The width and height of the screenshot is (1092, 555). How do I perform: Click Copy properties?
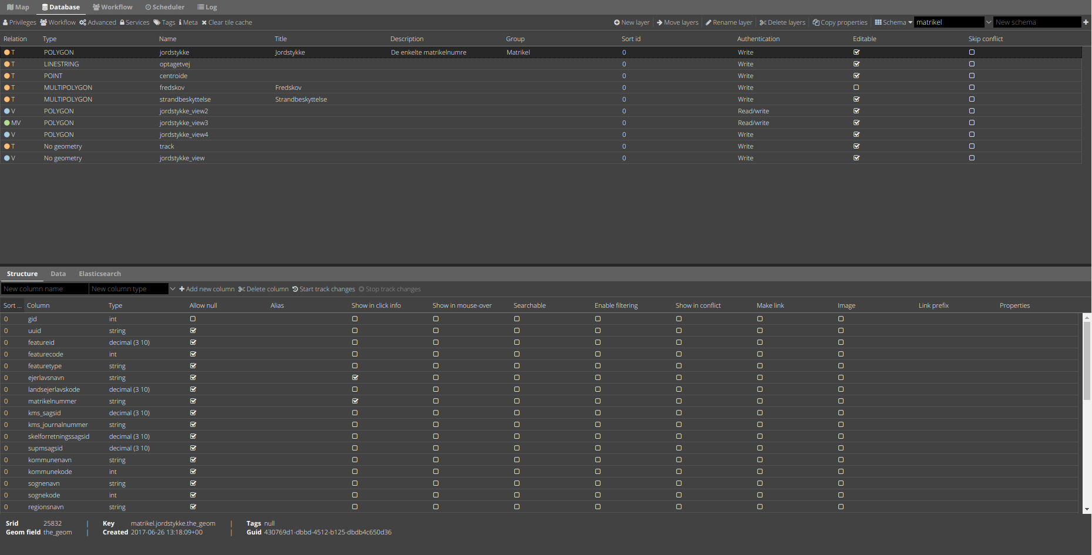tap(840, 22)
